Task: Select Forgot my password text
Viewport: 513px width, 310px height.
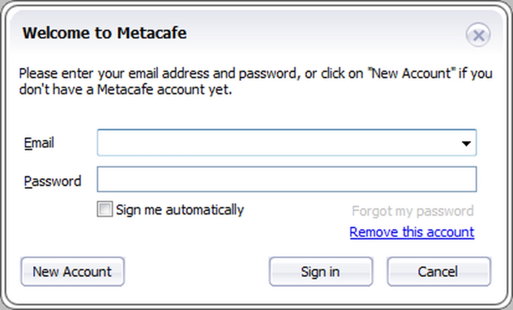Action: [412, 210]
